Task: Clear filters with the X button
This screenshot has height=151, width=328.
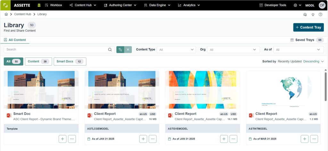Action: pyautogui.click(x=128, y=50)
